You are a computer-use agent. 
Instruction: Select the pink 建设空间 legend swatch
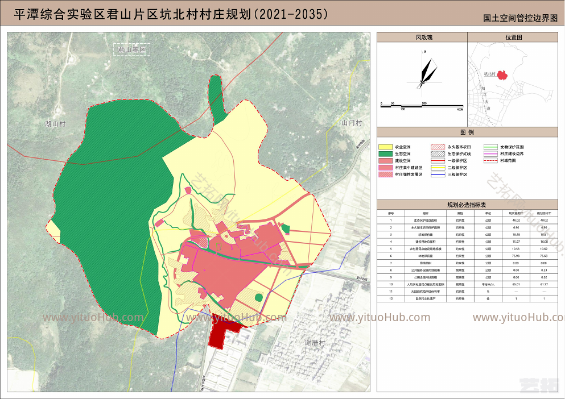click(x=385, y=161)
